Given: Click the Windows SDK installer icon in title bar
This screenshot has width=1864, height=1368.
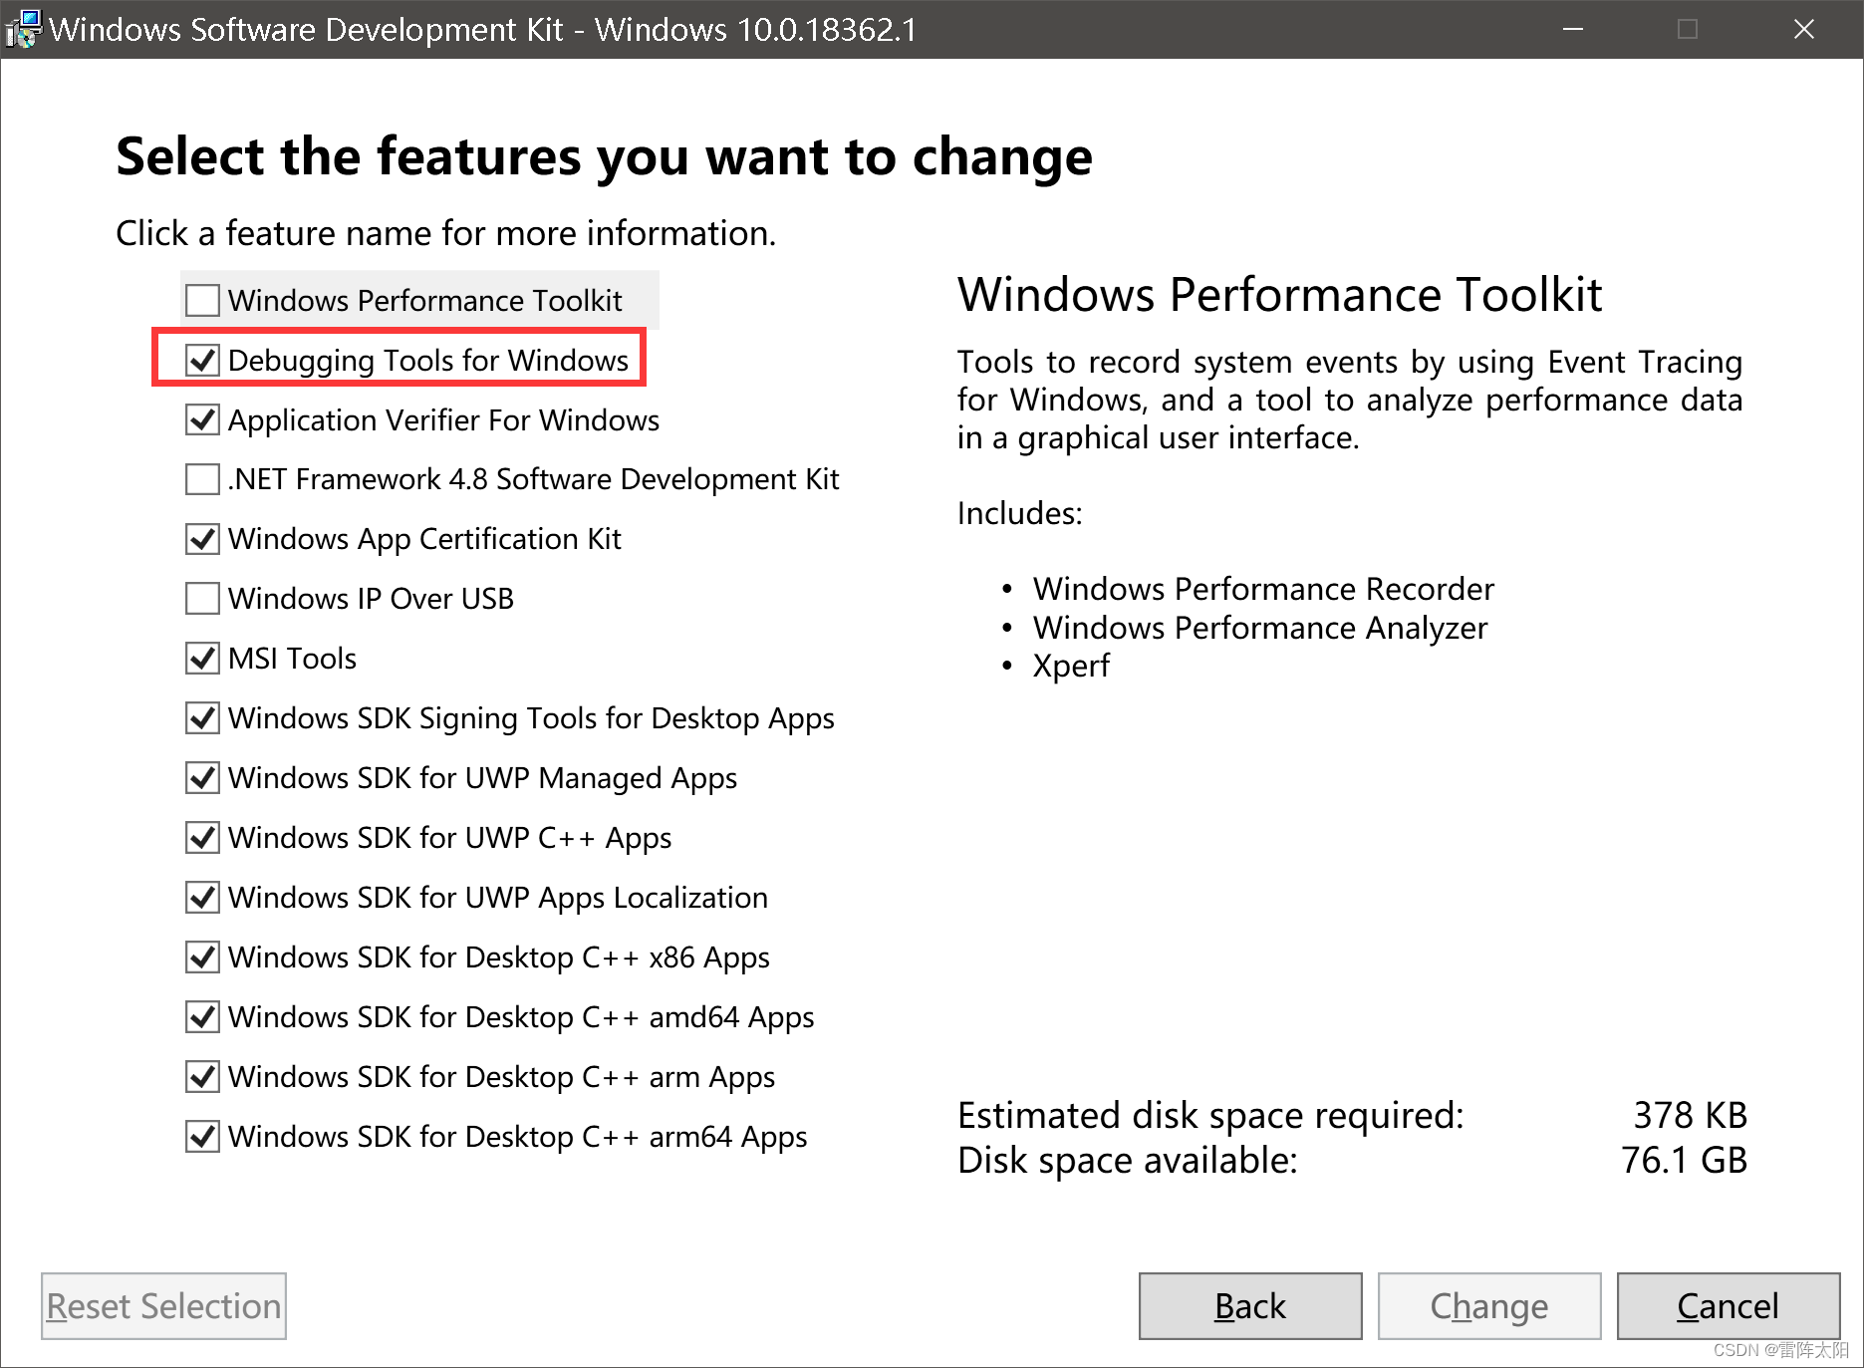Looking at the screenshot, I should pos(24,28).
